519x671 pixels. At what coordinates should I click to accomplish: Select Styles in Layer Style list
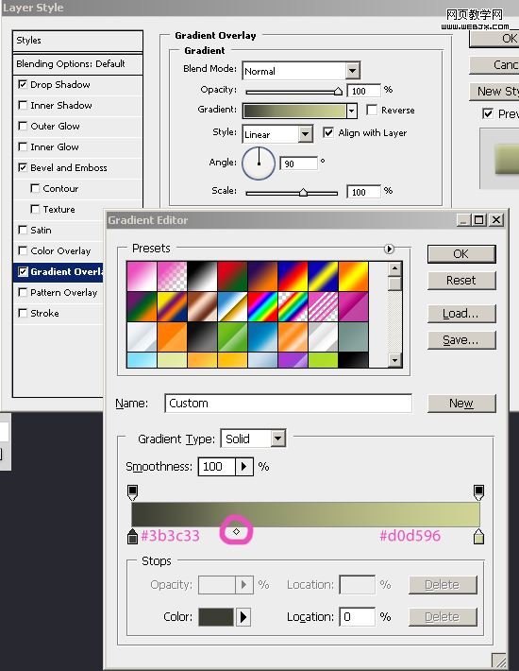click(x=77, y=41)
